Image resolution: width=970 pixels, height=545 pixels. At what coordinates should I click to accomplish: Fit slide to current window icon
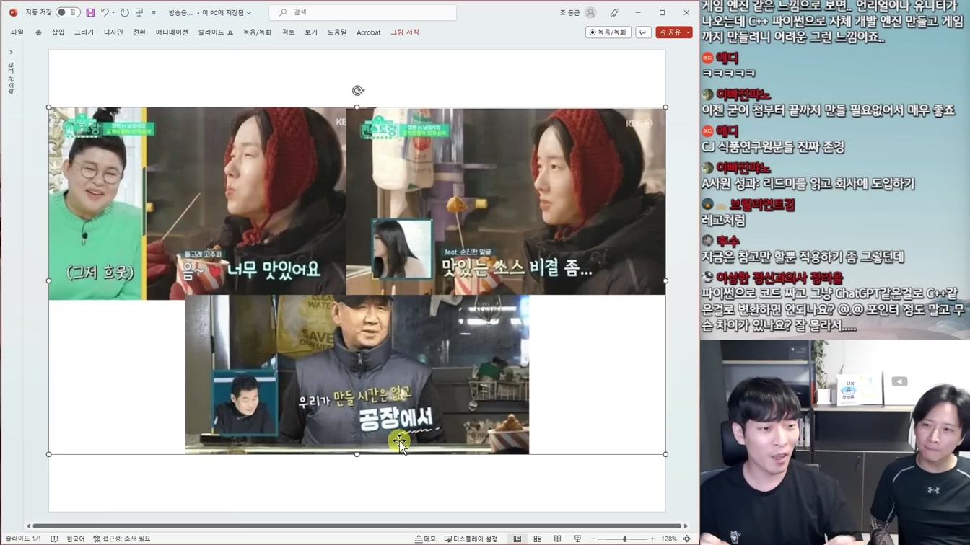point(687,539)
